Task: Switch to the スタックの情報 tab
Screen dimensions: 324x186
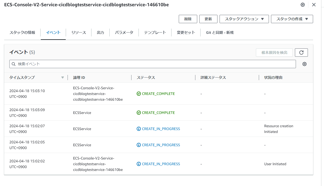Action: coord(22,33)
